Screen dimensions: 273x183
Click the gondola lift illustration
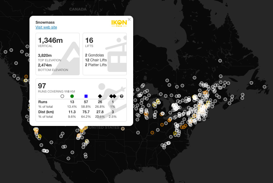point(116,54)
